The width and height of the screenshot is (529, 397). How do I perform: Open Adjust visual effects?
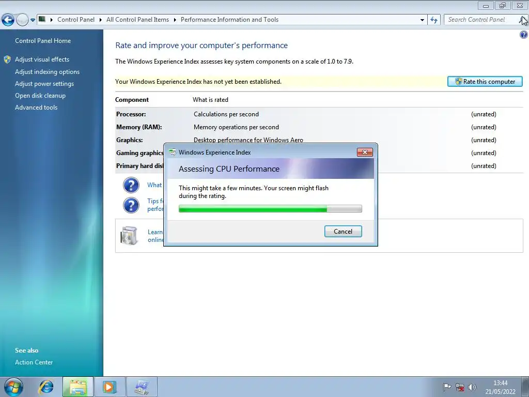pyautogui.click(x=42, y=59)
